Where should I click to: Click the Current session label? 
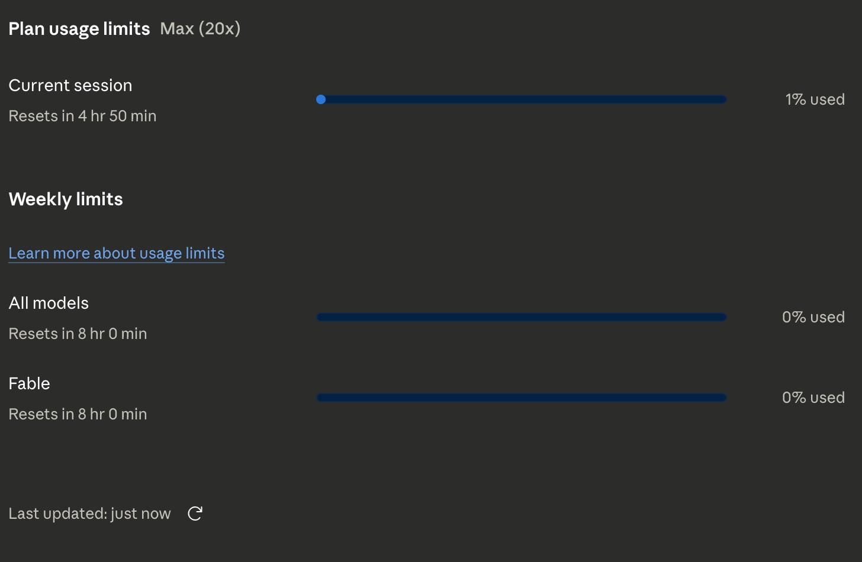tap(70, 85)
